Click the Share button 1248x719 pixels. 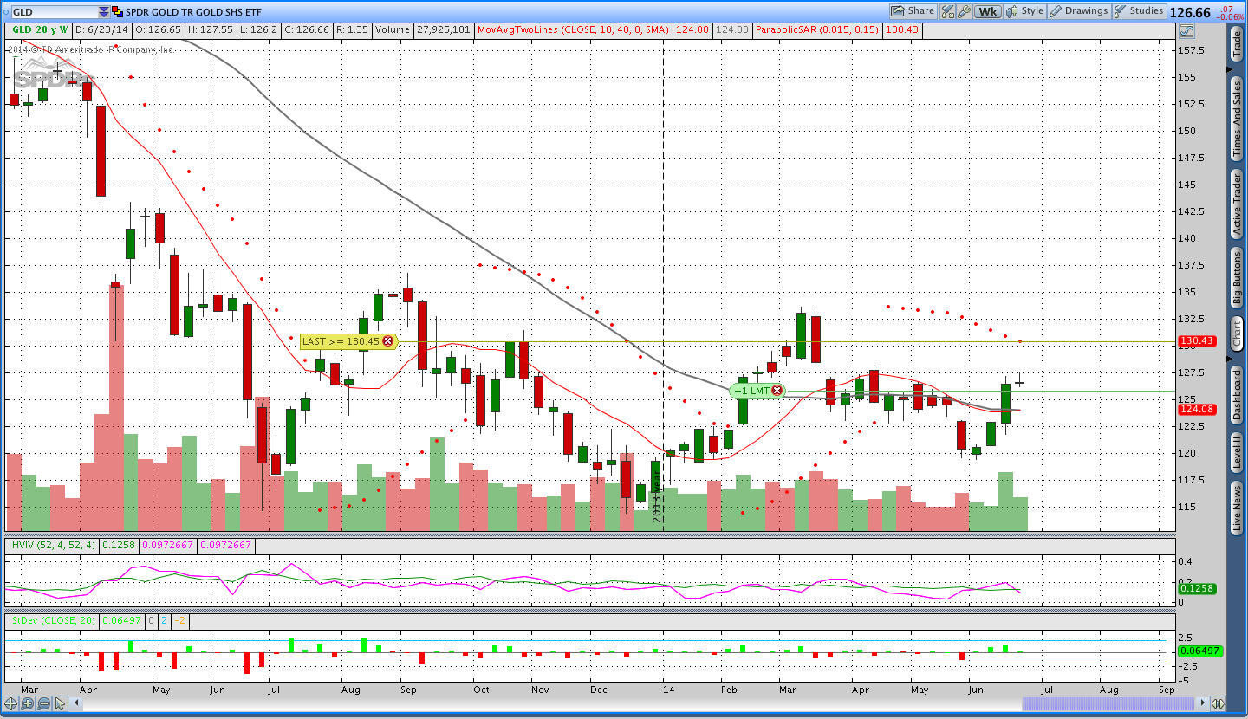[x=913, y=11]
